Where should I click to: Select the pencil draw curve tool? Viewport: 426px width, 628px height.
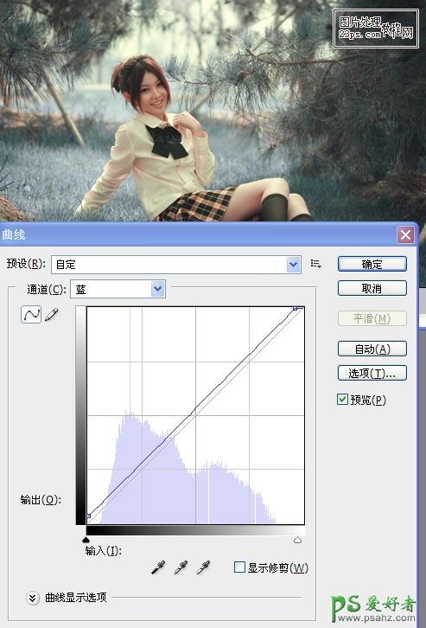coord(52,314)
